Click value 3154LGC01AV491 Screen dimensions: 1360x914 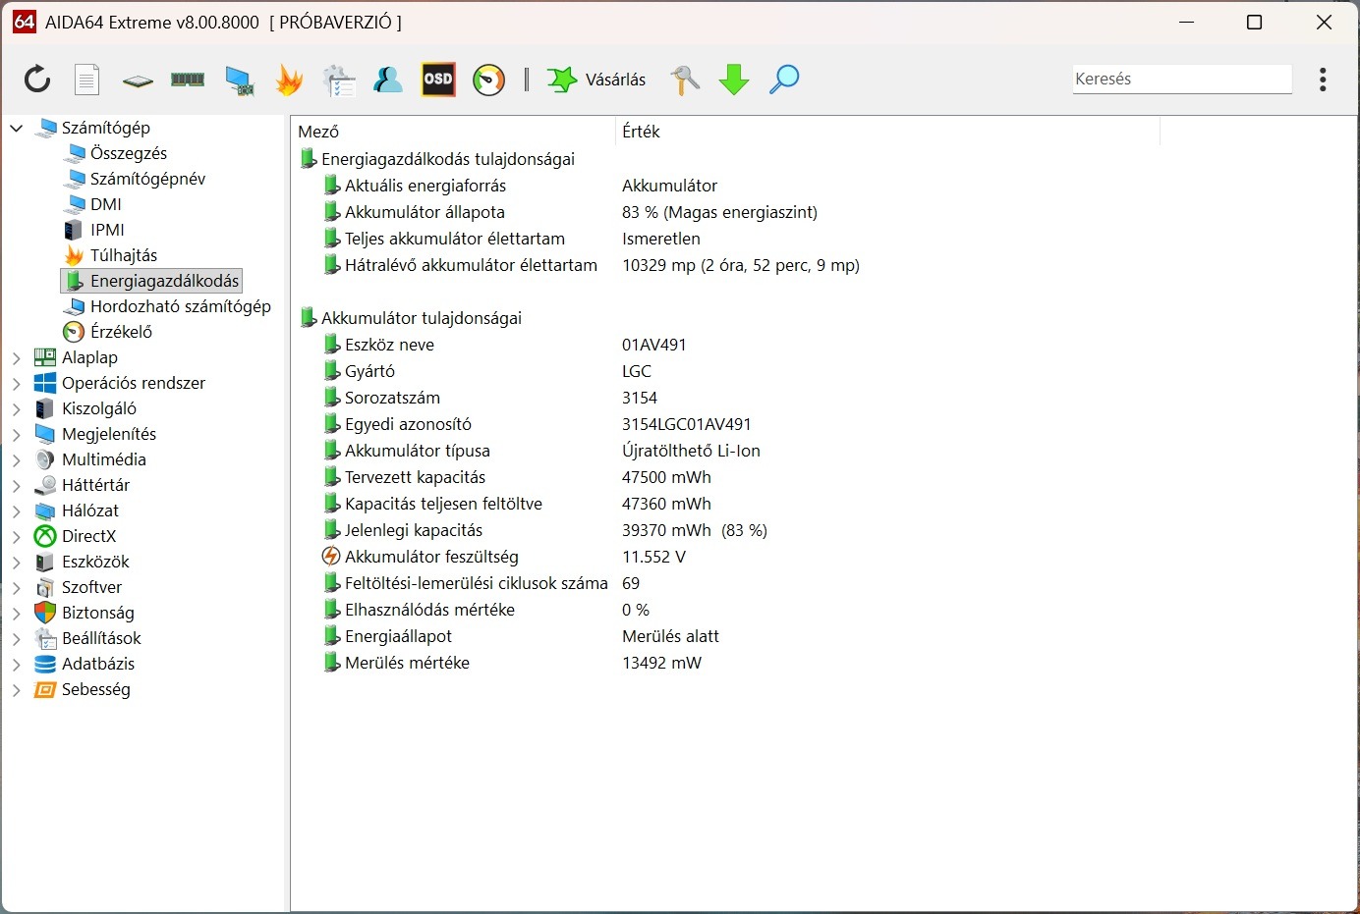(x=687, y=424)
